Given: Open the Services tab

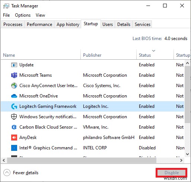Looking at the screenshot, I should (143, 24).
